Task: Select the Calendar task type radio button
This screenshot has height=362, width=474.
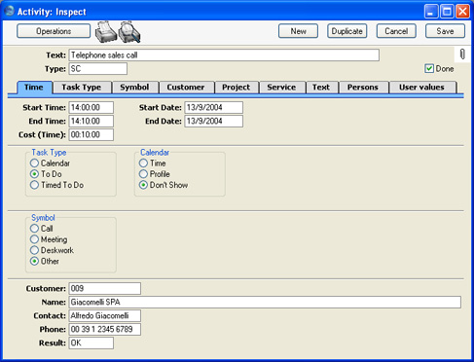Action: point(34,163)
